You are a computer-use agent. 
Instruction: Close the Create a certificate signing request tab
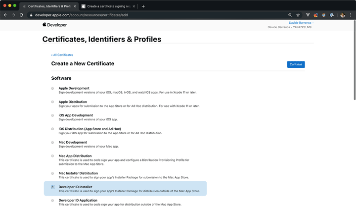pyautogui.click(x=133, y=6)
